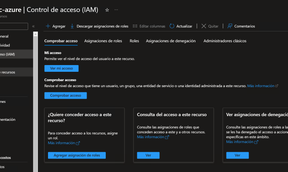The width and height of the screenshot is (288, 172).
Task: Switch to Asignaciones de roles tab
Action: point(103,41)
